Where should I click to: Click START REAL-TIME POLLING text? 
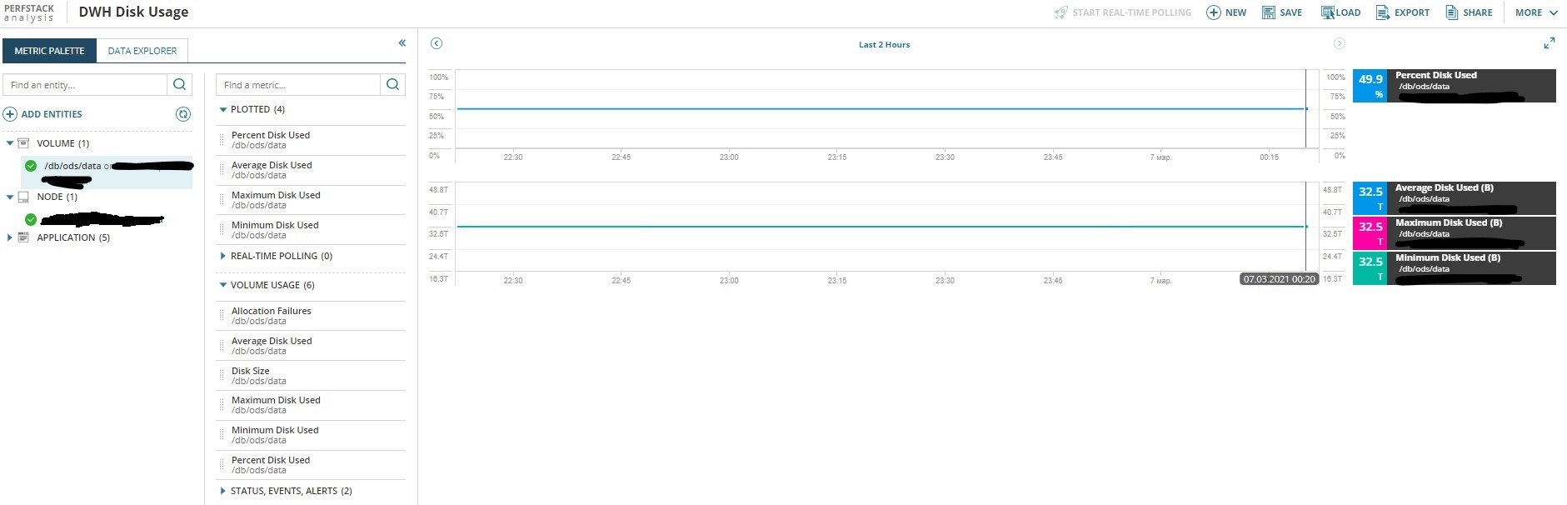click(1131, 12)
